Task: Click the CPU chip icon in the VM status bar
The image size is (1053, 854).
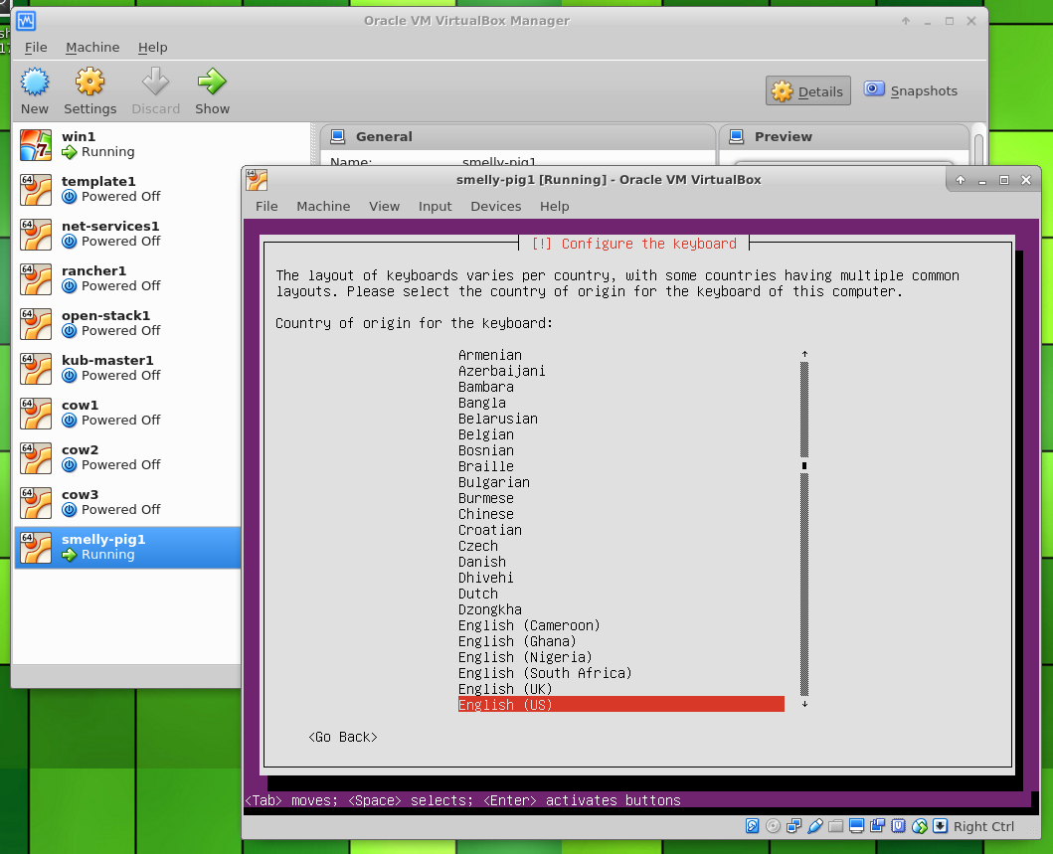Action: click(899, 826)
